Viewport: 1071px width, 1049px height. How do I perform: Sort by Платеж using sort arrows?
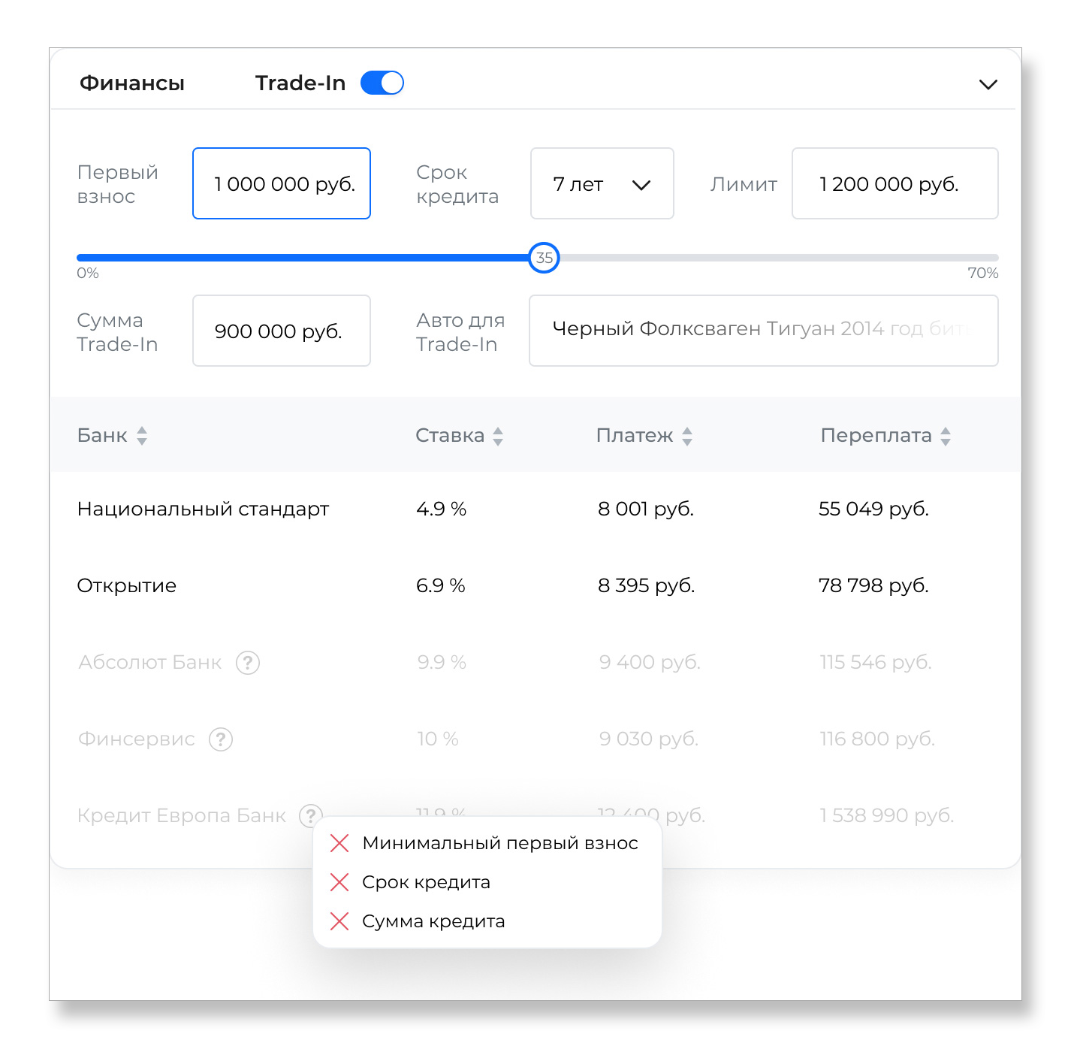687,436
